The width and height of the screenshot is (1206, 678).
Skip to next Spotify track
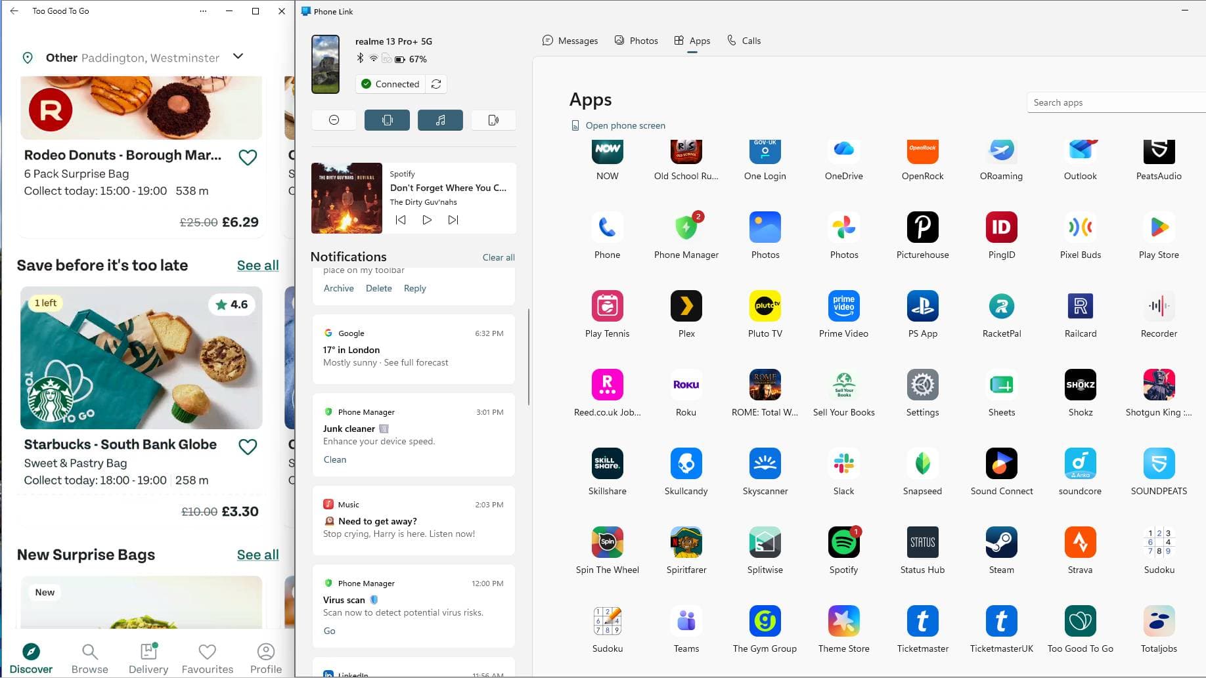(x=453, y=220)
